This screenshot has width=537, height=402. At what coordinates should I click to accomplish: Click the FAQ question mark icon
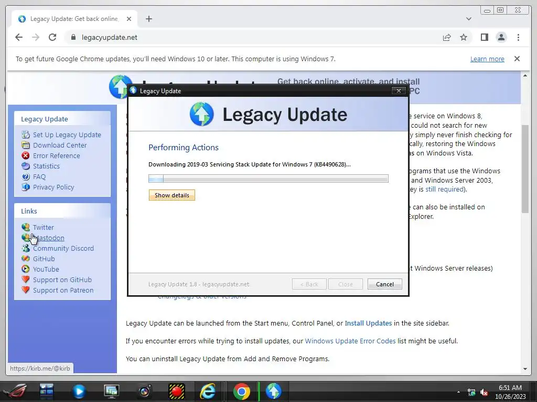pos(26,177)
